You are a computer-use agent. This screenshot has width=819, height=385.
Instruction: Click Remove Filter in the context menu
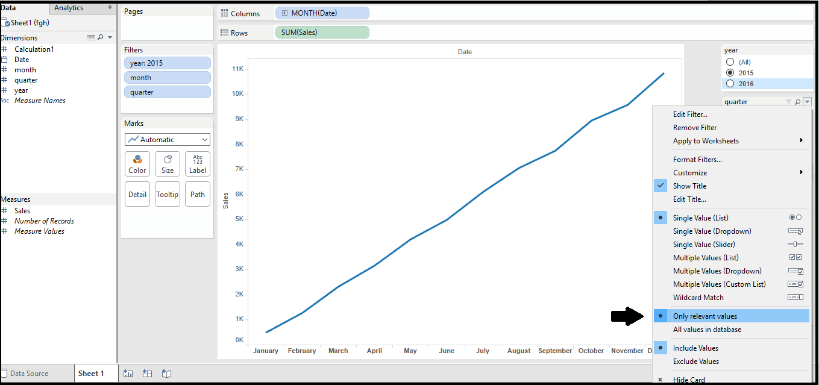click(x=694, y=127)
